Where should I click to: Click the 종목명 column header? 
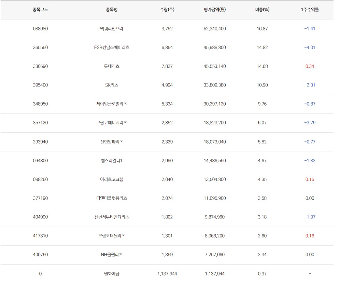(x=112, y=10)
